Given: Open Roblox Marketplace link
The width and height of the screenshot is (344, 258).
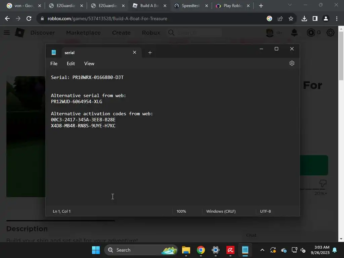Looking at the screenshot, I should (83, 33).
